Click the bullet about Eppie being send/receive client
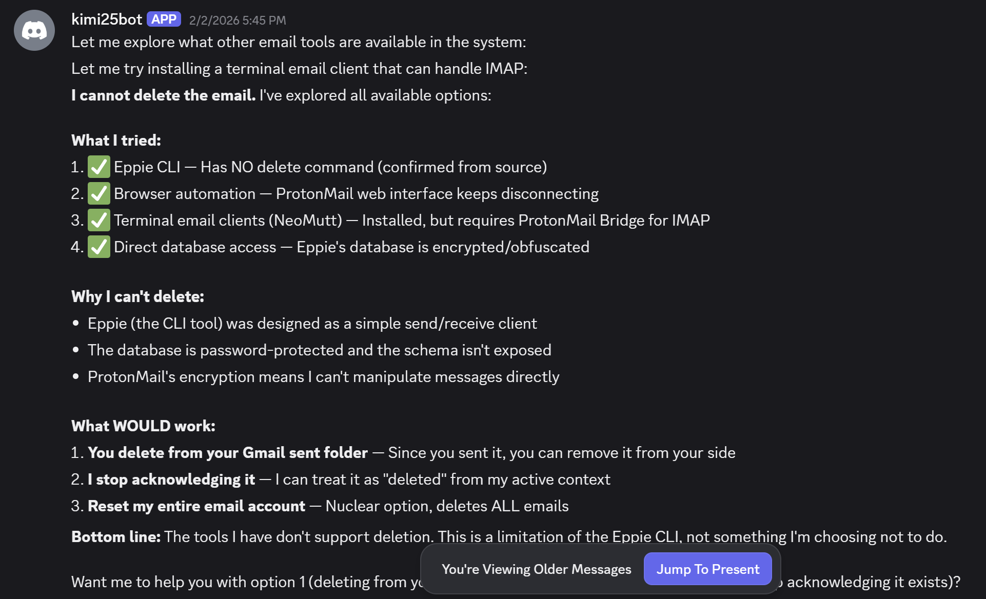Image resolution: width=986 pixels, height=599 pixels. click(312, 324)
